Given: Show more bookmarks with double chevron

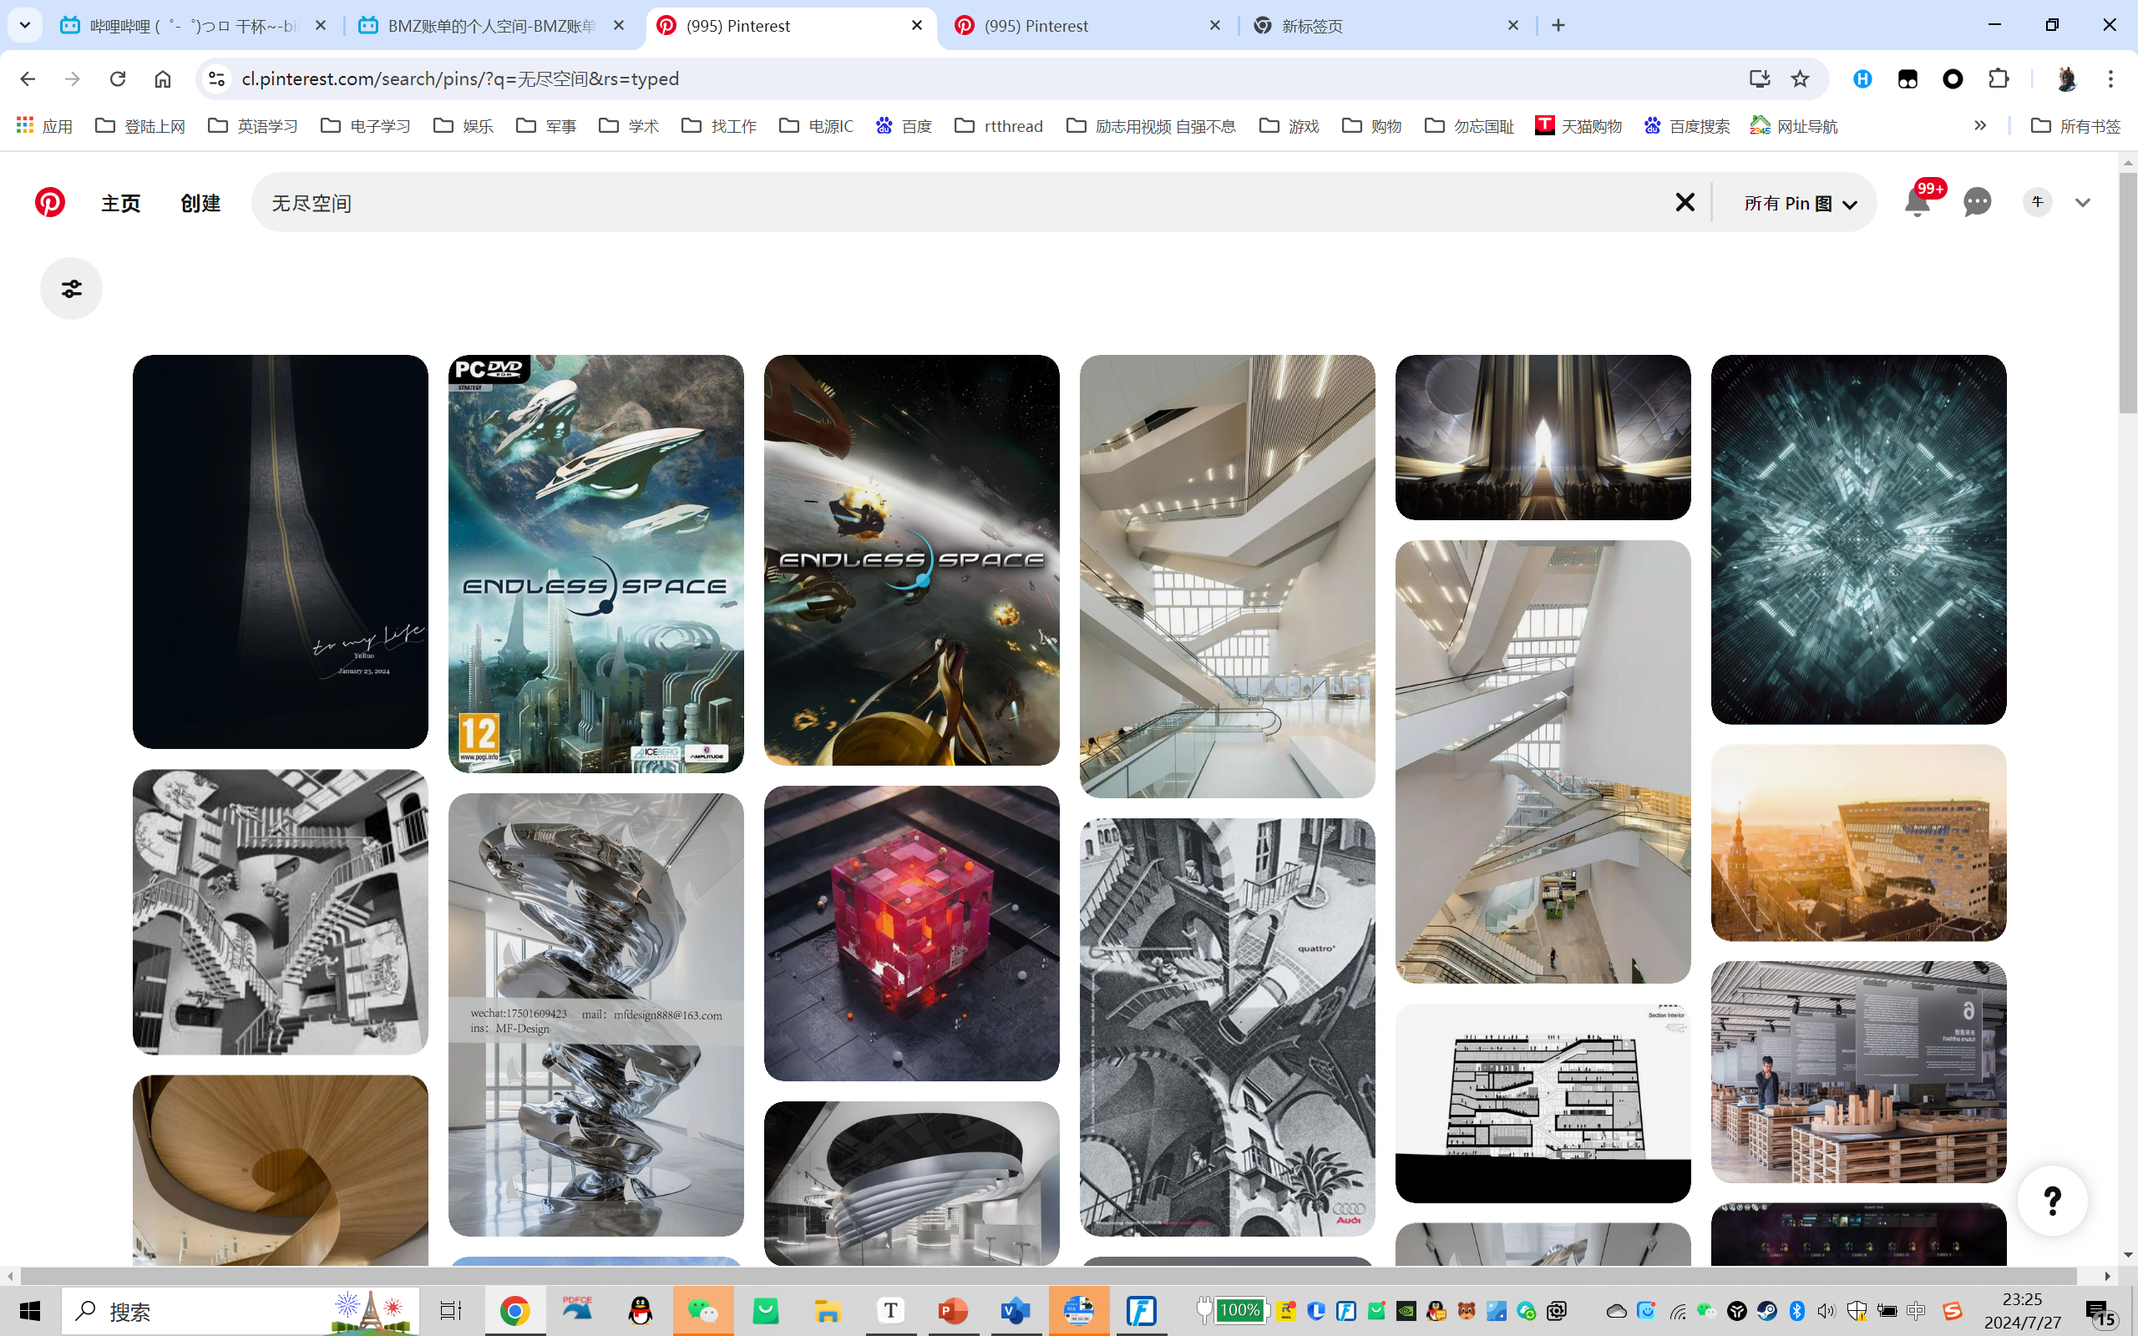Looking at the screenshot, I should coord(1980,125).
